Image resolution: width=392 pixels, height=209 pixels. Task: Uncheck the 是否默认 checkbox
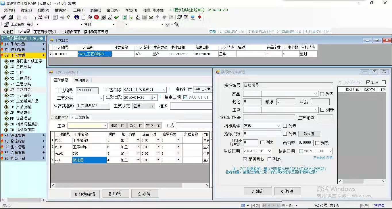[245, 159]
